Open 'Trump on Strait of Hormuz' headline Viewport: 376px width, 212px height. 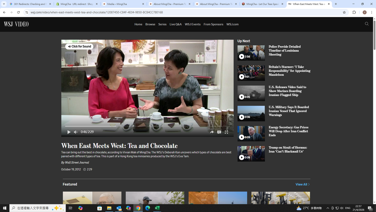tap(288, 149)
